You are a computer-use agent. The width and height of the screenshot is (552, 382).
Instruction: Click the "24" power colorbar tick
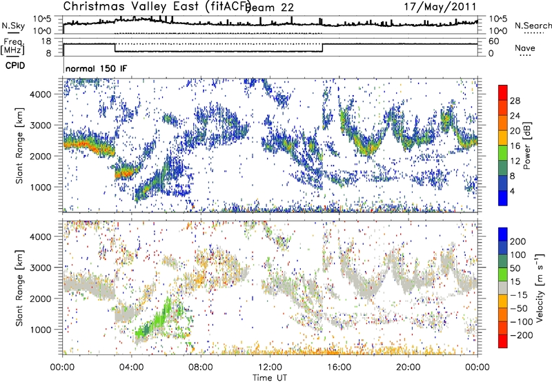click(515, 116)
